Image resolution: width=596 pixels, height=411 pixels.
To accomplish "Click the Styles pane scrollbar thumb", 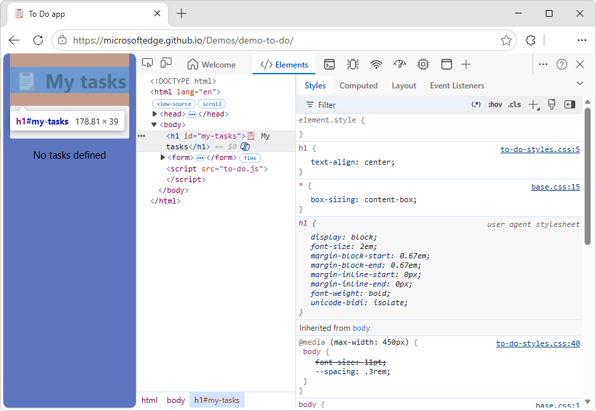I will pos(588,176).
